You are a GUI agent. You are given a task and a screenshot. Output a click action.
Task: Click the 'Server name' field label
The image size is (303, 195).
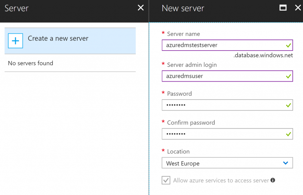pyautogui.click(x=183, y=34)
